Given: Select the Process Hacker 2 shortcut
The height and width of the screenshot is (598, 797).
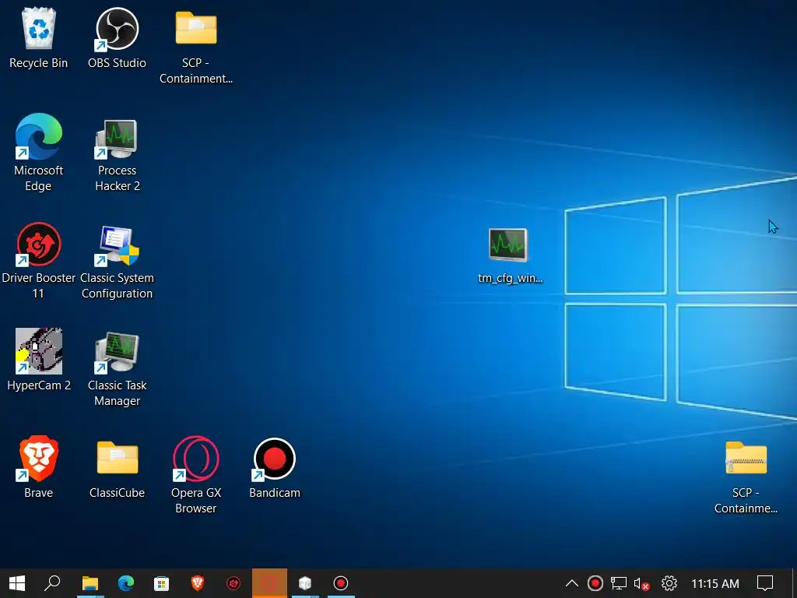Looking at the screenshot, I should point(117,155).
